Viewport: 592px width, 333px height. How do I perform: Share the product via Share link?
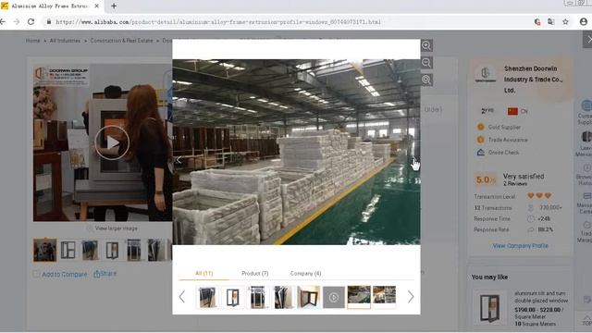tap(105, 274)
